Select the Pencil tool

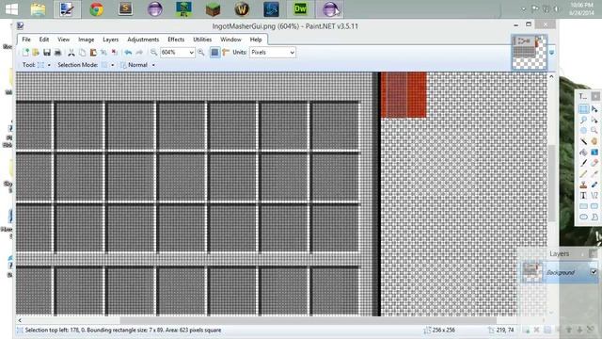click(583, 173)
